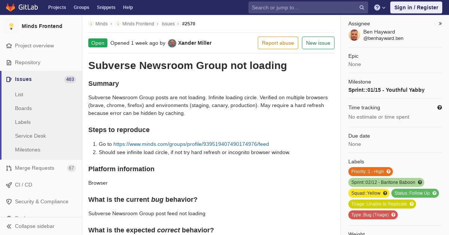Click the help icon on the Sprint::02/12 label
Viewport: 449px width, 235px height.
coord(420,182)
